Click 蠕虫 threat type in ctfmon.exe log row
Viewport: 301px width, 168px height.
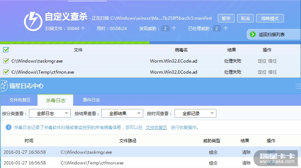[x=213, y=163]
